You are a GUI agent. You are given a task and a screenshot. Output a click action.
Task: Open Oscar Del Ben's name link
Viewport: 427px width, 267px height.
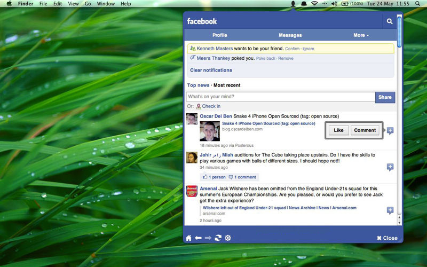pyautogui.click(x=216, y=116)
